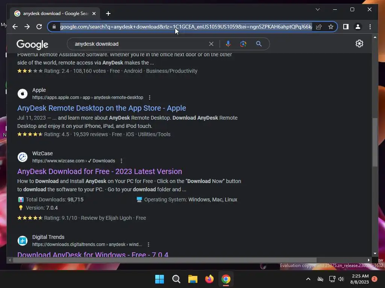The width and height of the screenshot is (385, 288).
Task: Open the Windows Start menu
Action: 159,279
